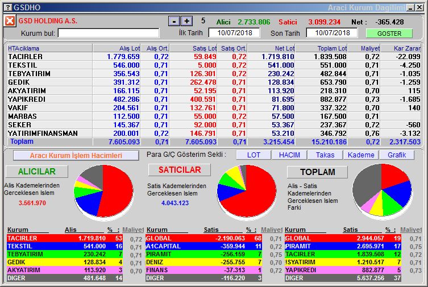Sort by Satış Lot column header
This screenshot has width=428, height=287.
[193, 48]
